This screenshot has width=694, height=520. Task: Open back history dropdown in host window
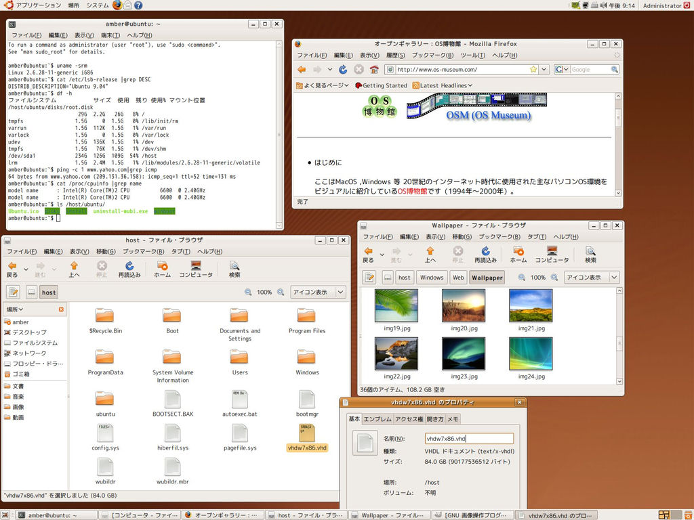tap(26, 269)
